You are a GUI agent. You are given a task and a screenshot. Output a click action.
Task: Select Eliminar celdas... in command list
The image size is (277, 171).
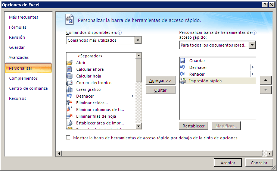(x=101, y=103)
